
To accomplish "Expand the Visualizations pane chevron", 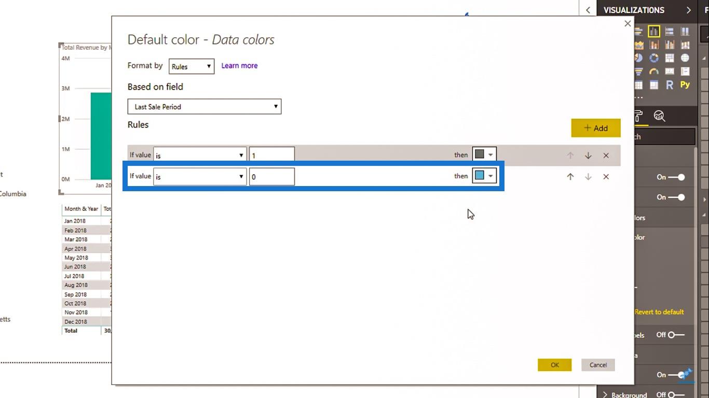I will (x=688, y=10).
